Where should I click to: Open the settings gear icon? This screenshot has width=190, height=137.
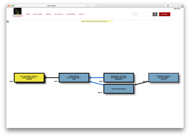tap(8, 21)
